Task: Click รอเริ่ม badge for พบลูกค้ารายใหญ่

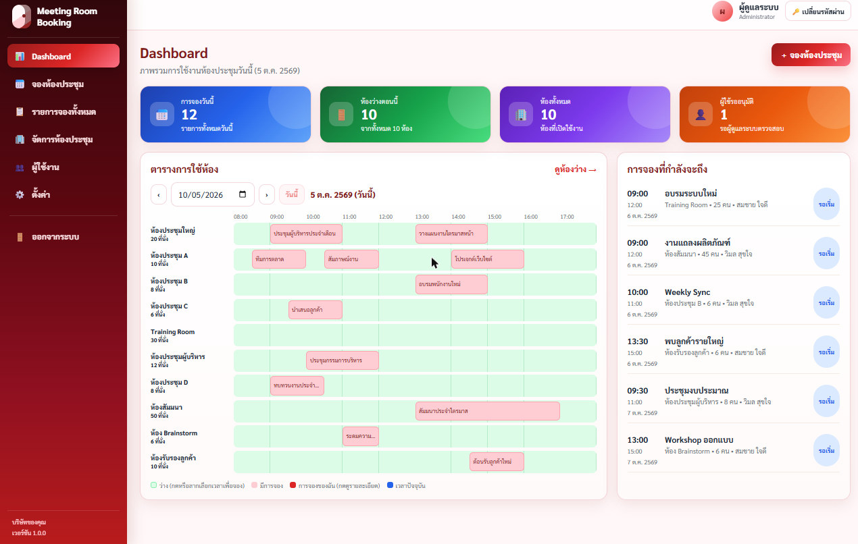Action: coord(826,352)
